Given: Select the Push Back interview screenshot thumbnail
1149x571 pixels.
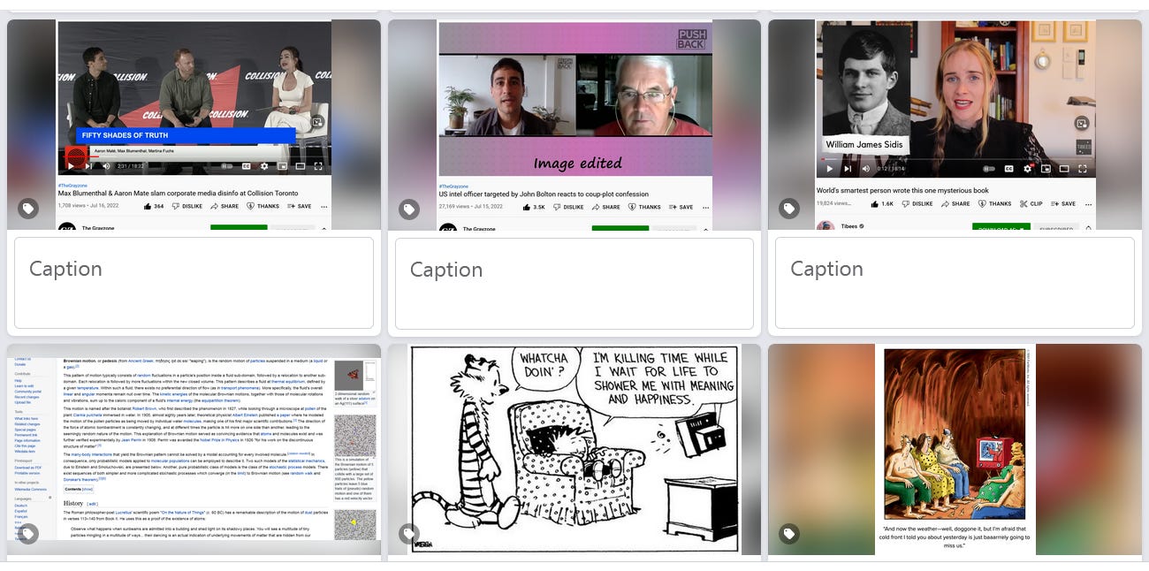Looking at the screenshot, I should [574, 125].
